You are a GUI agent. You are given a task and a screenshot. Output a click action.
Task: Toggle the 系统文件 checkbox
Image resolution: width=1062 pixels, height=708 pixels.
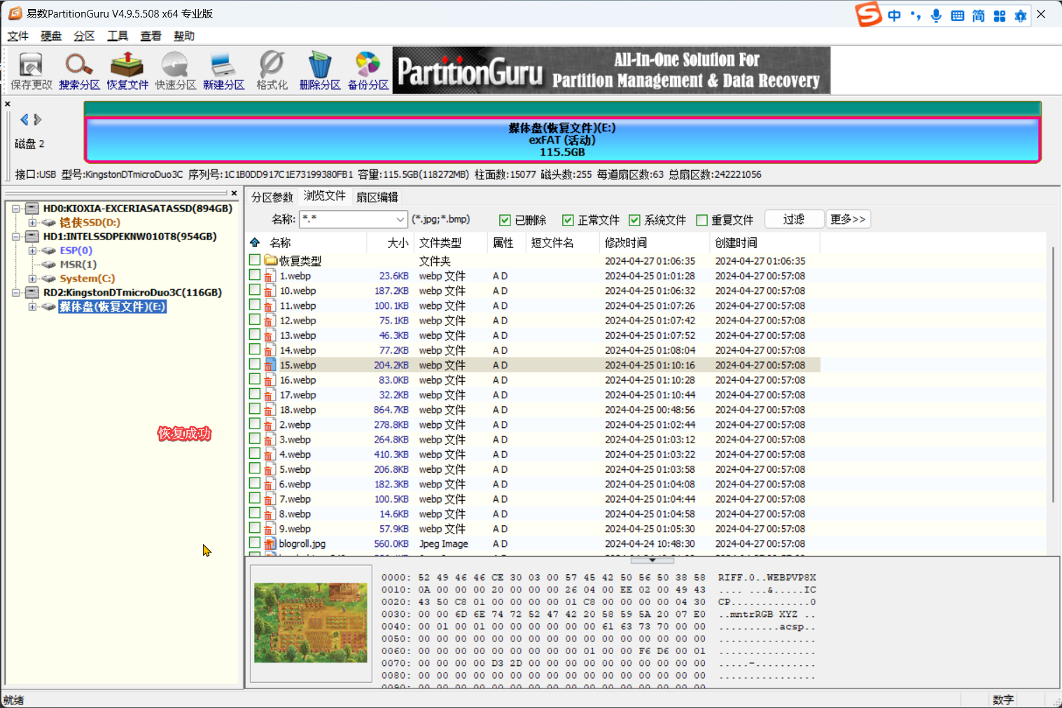tap(634, 220)
